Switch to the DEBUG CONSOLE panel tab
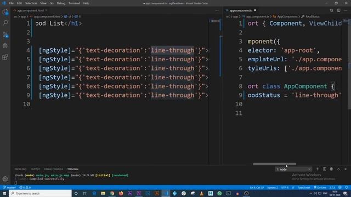Image resolution: width=351 pixels, height=197 pixels. click(x=54, y=169)
